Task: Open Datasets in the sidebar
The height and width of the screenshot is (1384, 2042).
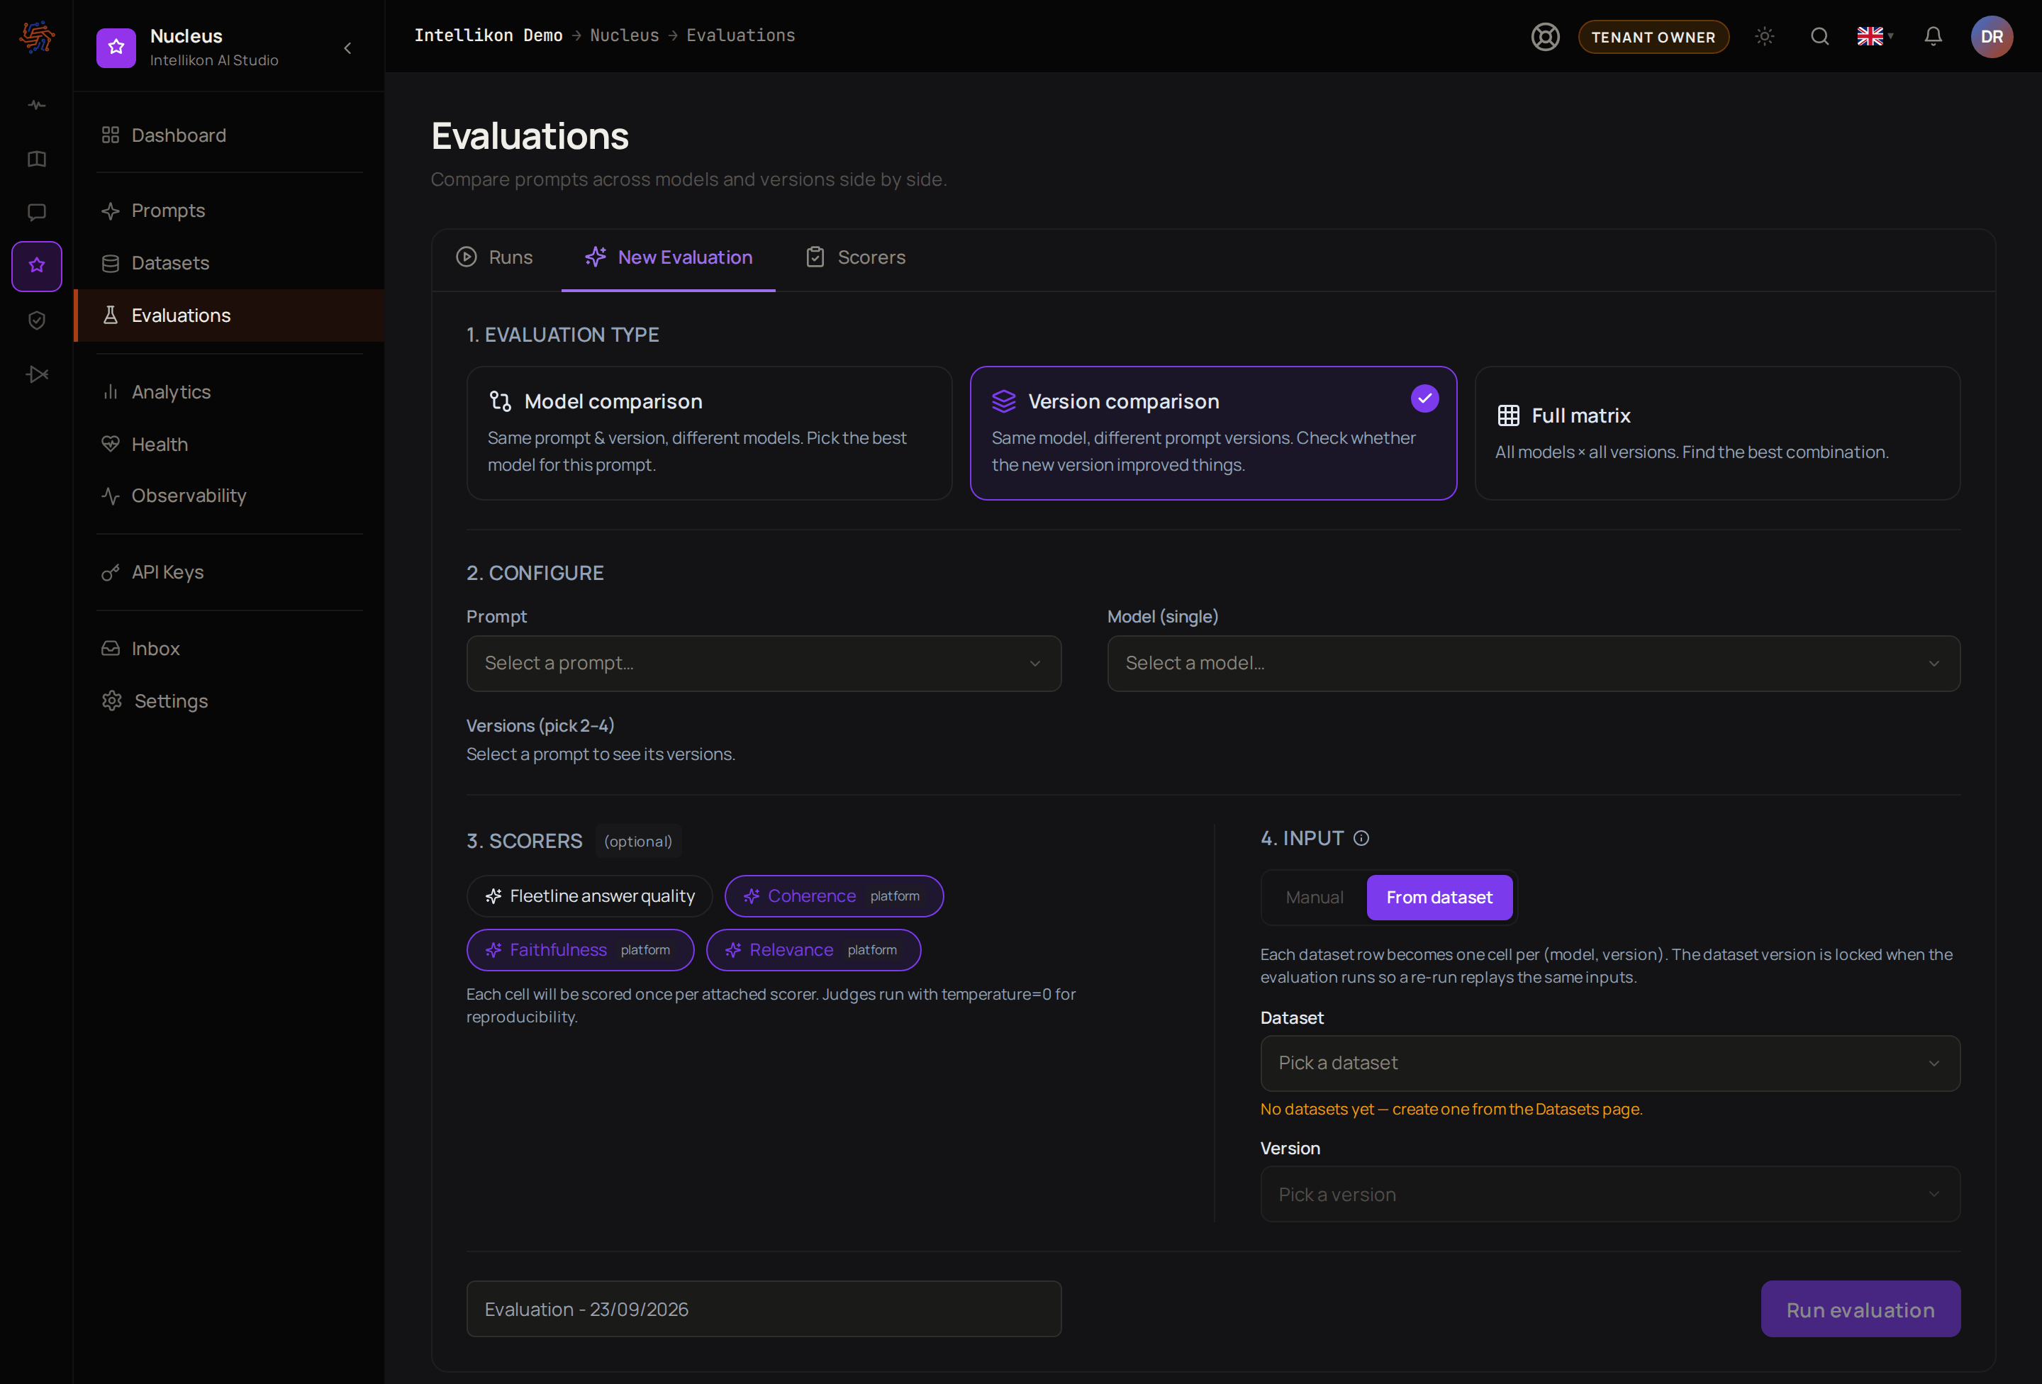Action: coord(229,263)
